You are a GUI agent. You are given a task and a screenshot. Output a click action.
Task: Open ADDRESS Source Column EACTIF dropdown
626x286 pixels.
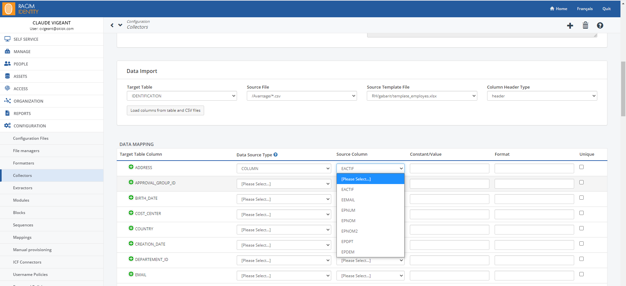370,168
